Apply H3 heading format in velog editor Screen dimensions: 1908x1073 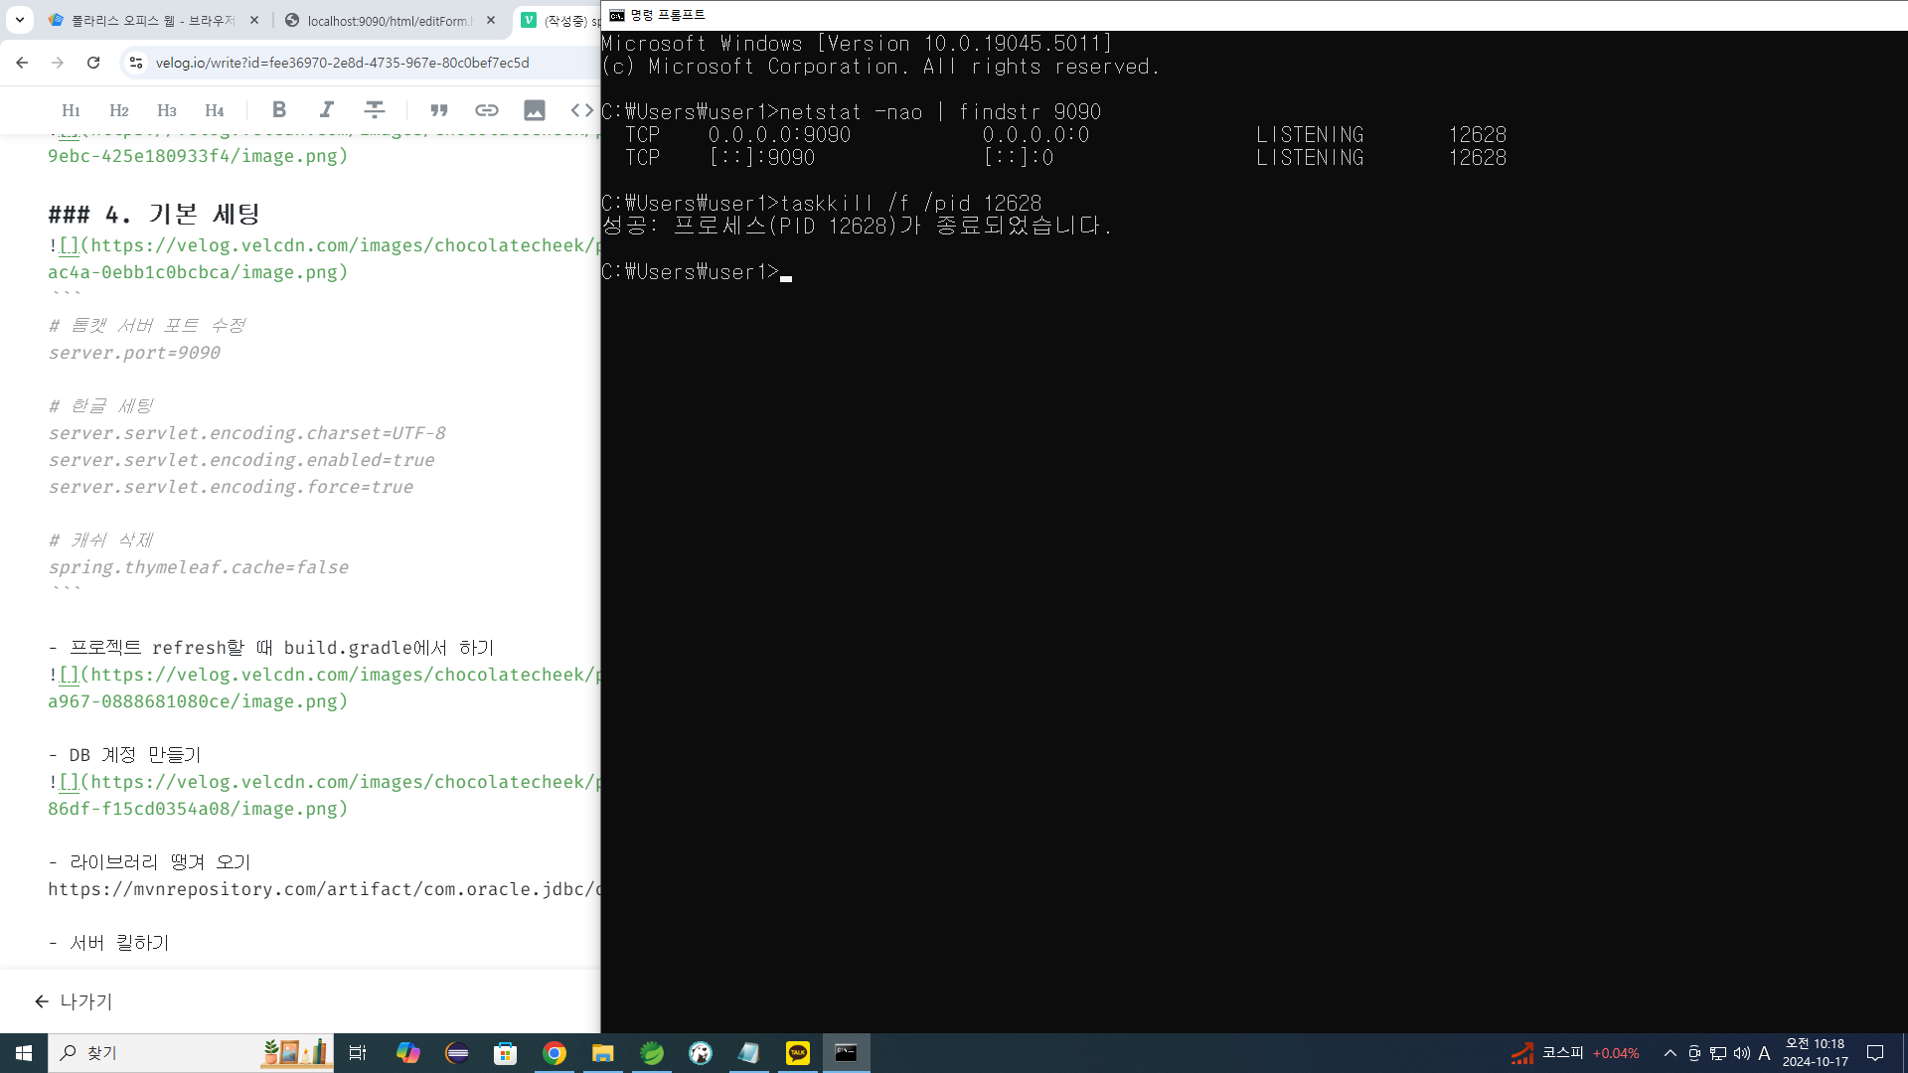click(166, 110)
